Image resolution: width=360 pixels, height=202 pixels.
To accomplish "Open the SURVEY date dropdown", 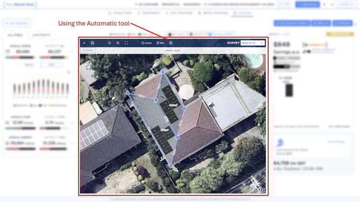I will 253,43.
